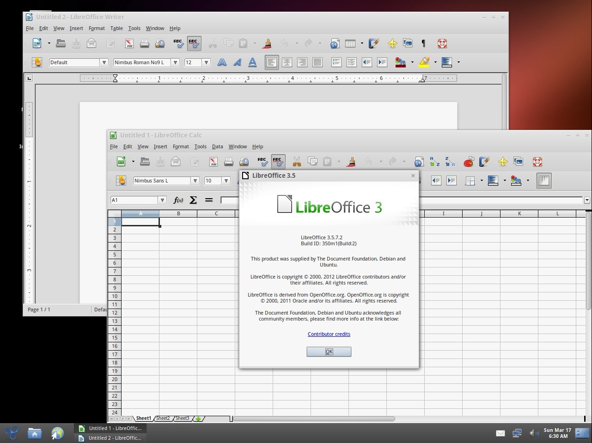
Task: Sort Descending icon in Calc toolbar
Action: pos(450,162)
